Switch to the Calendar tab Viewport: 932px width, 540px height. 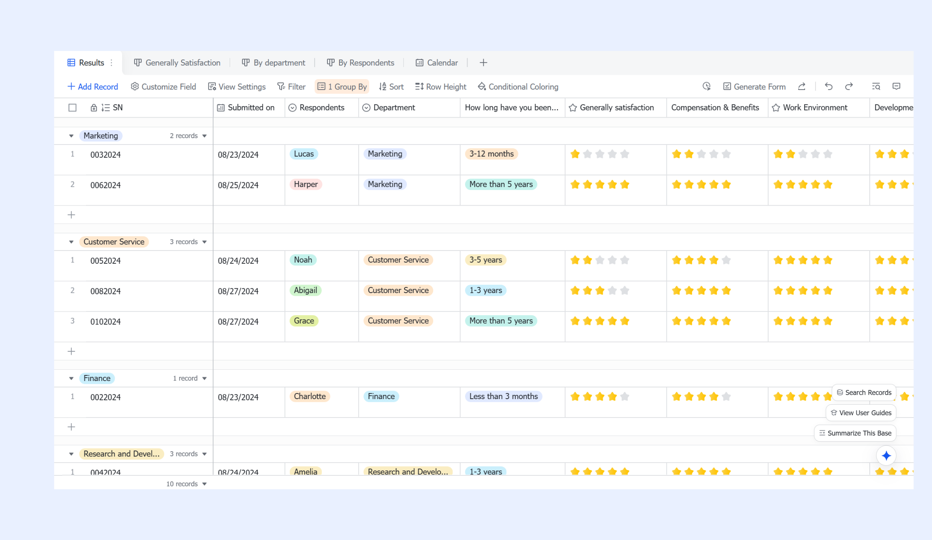pos(437,63)
